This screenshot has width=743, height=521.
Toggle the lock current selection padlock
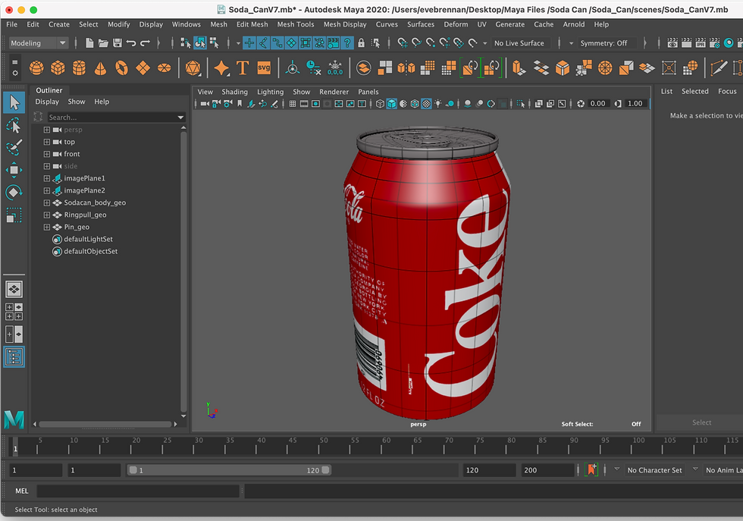pyautogui.click(x=362, y=43)
